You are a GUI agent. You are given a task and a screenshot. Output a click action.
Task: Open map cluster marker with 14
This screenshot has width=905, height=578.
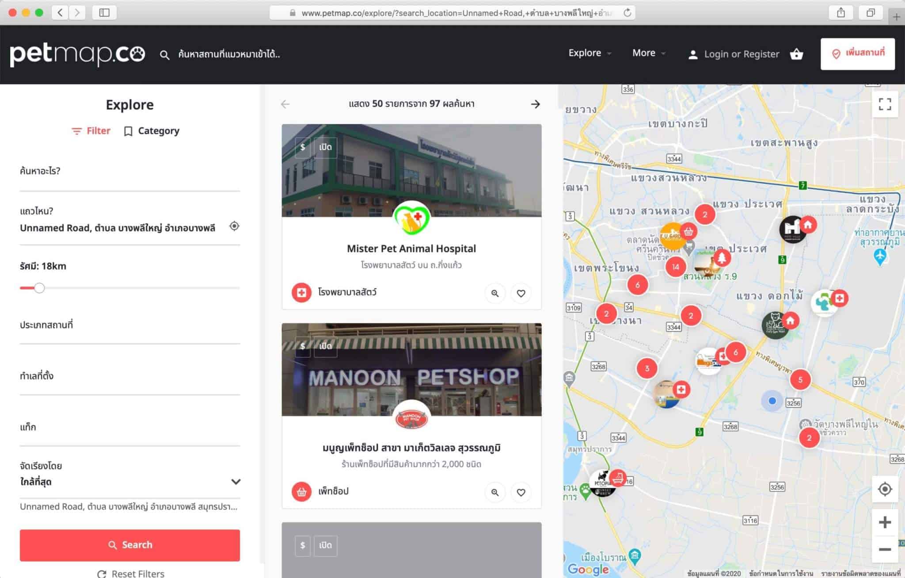pyautogui.click(x=675, y=267)
